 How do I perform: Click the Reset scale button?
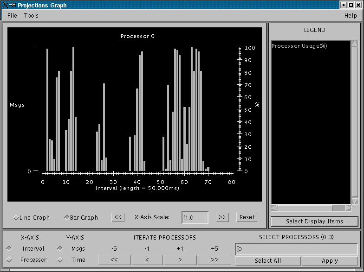[x=247, y=217]
